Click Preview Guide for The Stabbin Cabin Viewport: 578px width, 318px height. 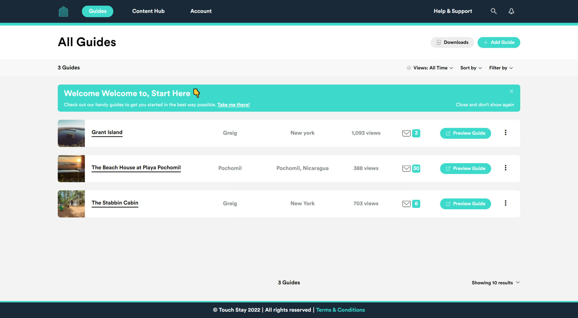click(465, 204)
